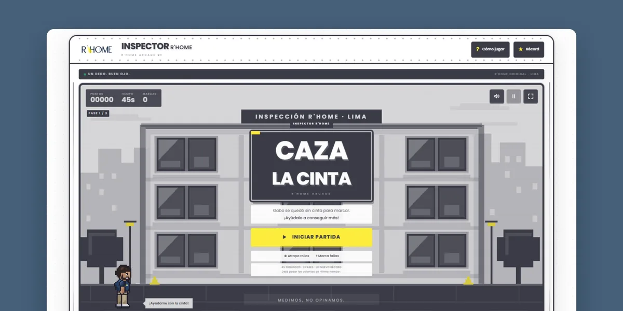
Task: Enter fullscreen mode
Action: pos(530,96)
